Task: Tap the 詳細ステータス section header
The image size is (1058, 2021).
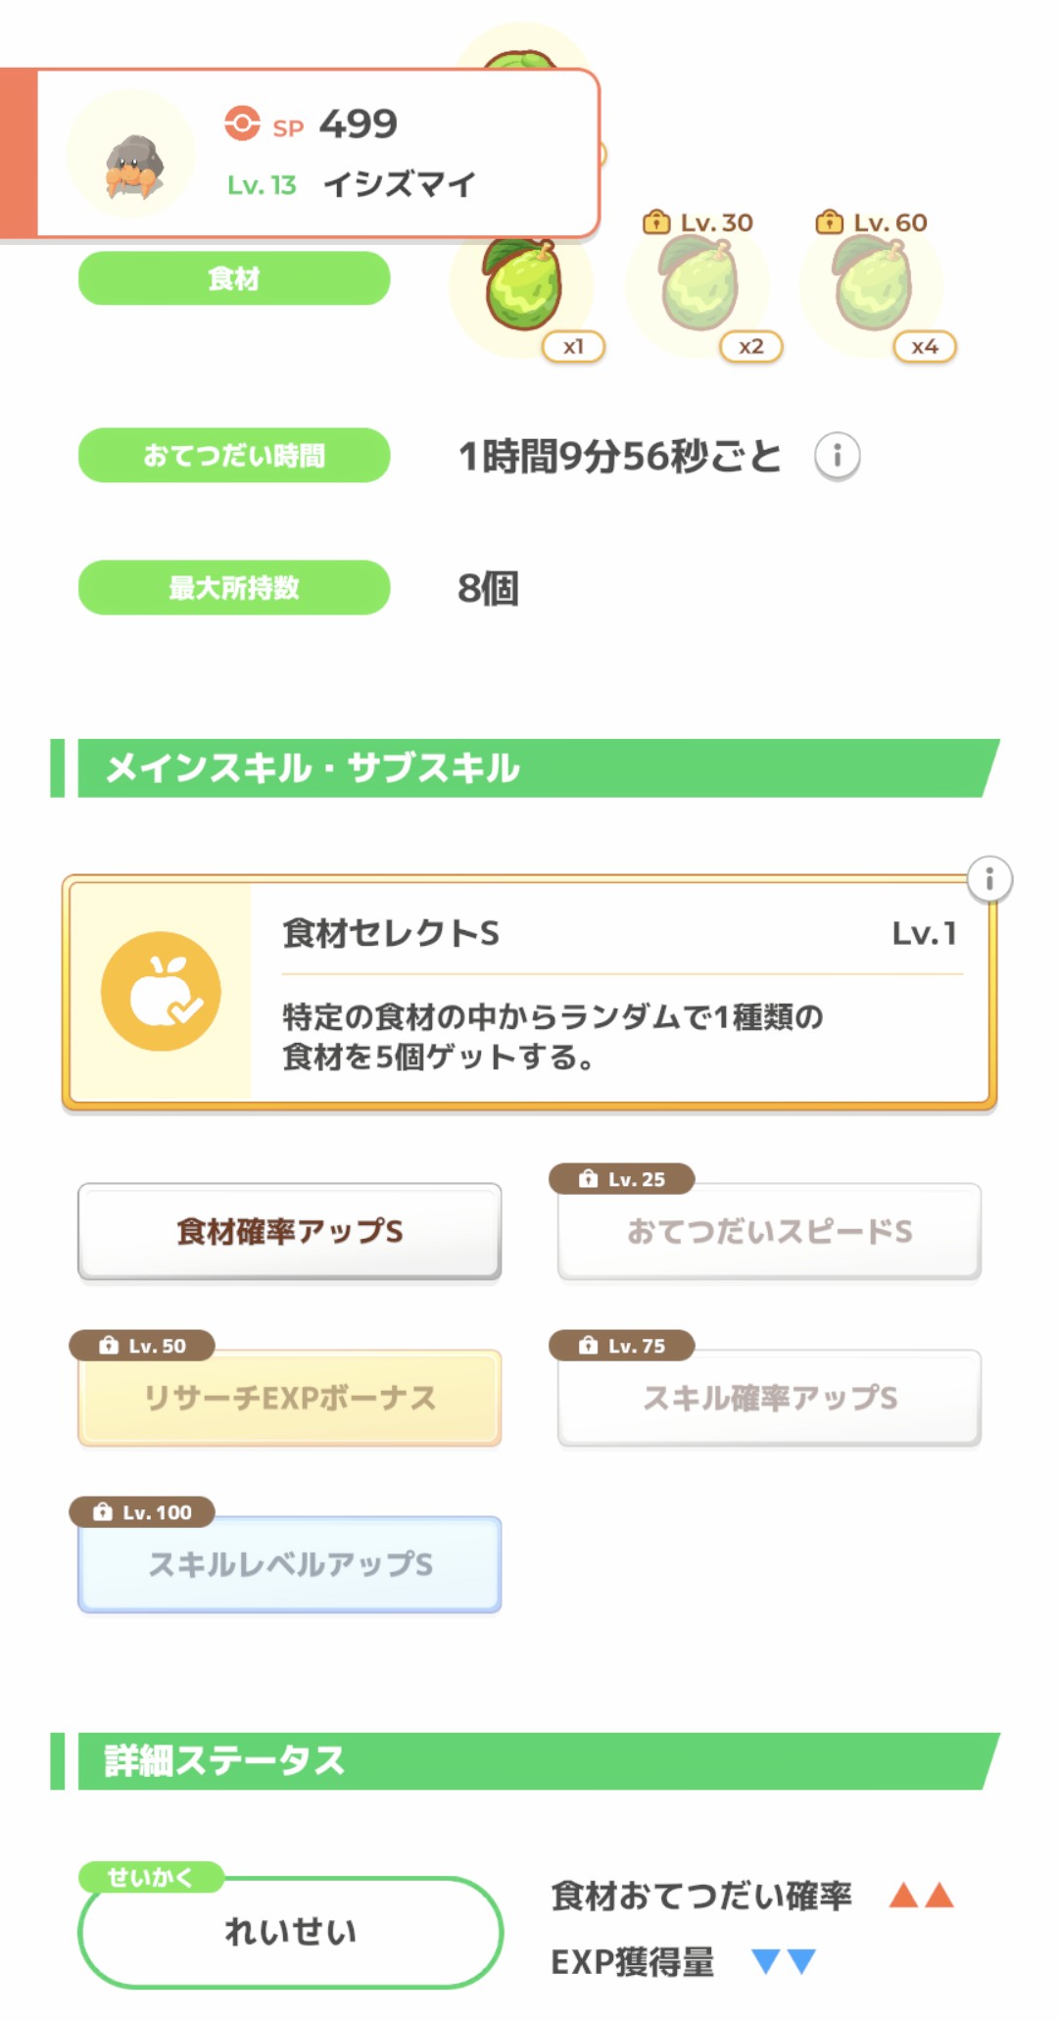Action: [529, 1761]
